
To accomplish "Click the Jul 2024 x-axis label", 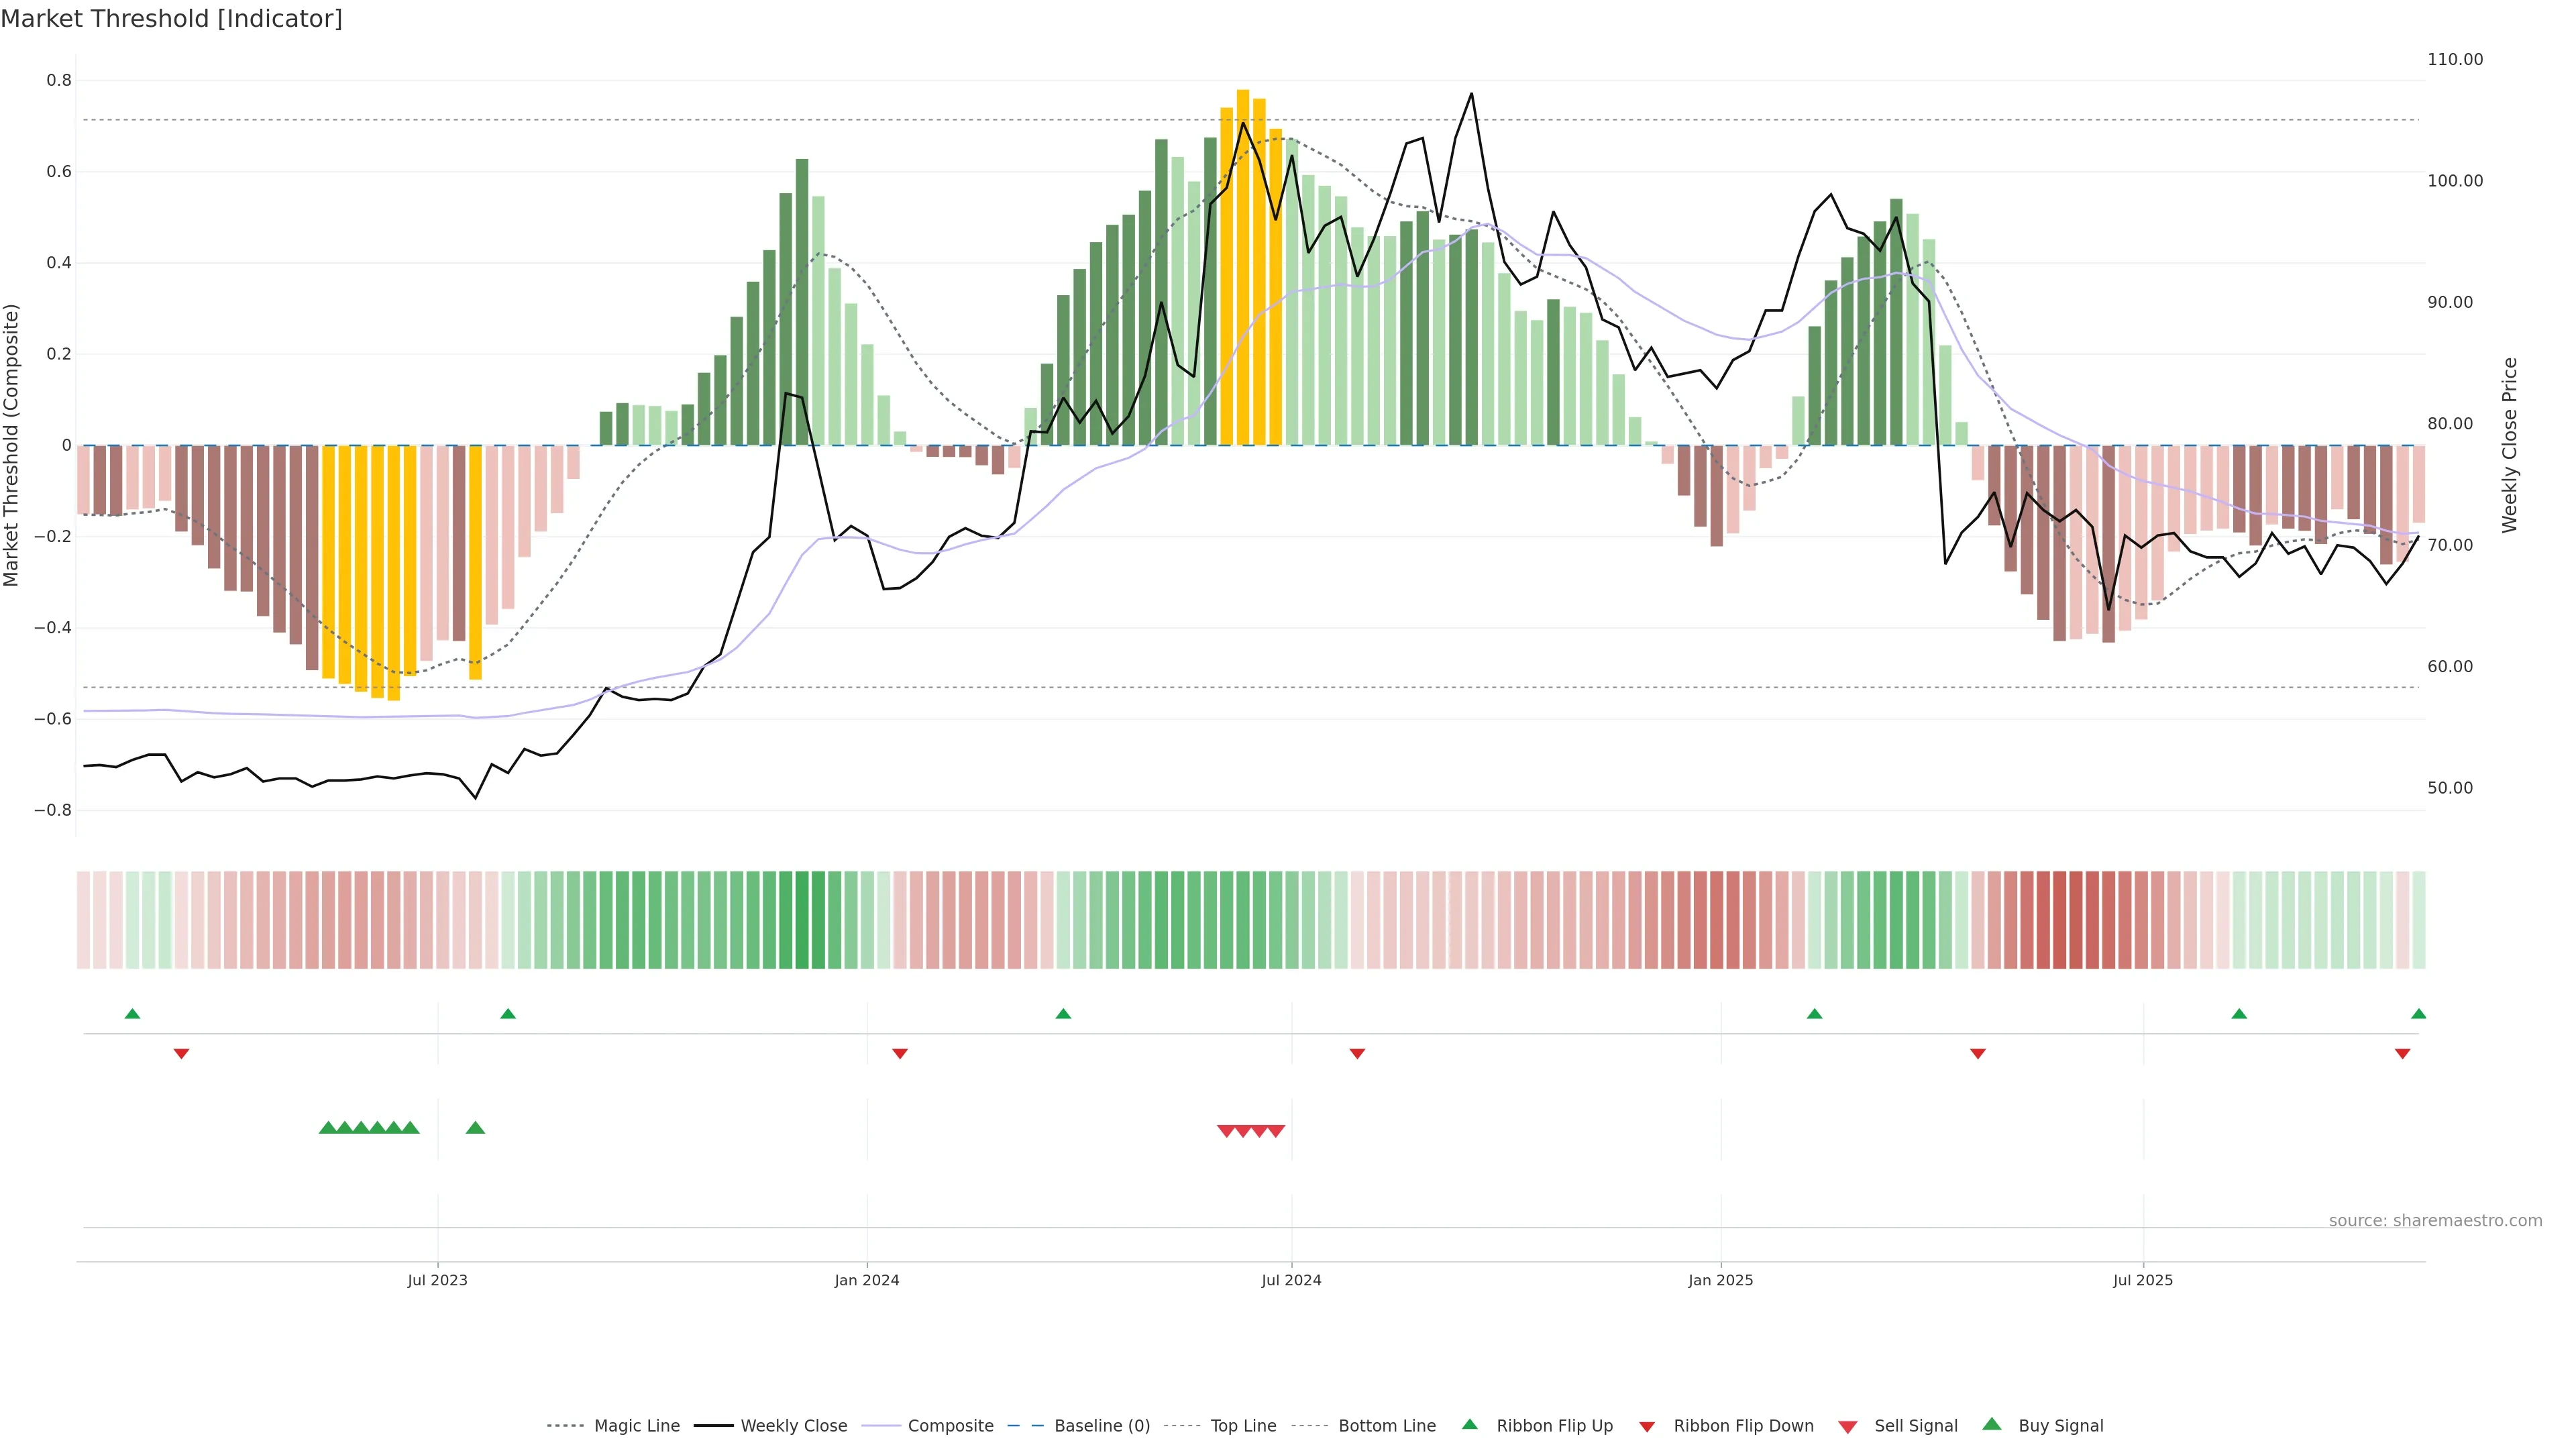I will pyautogui.click(x=1291, y=1280).
